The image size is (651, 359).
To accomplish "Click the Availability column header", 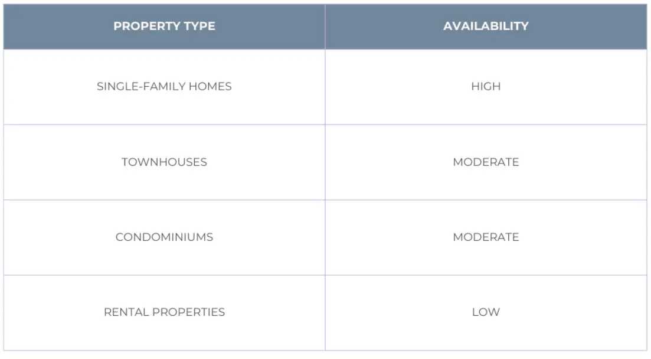I will (486, 26).
